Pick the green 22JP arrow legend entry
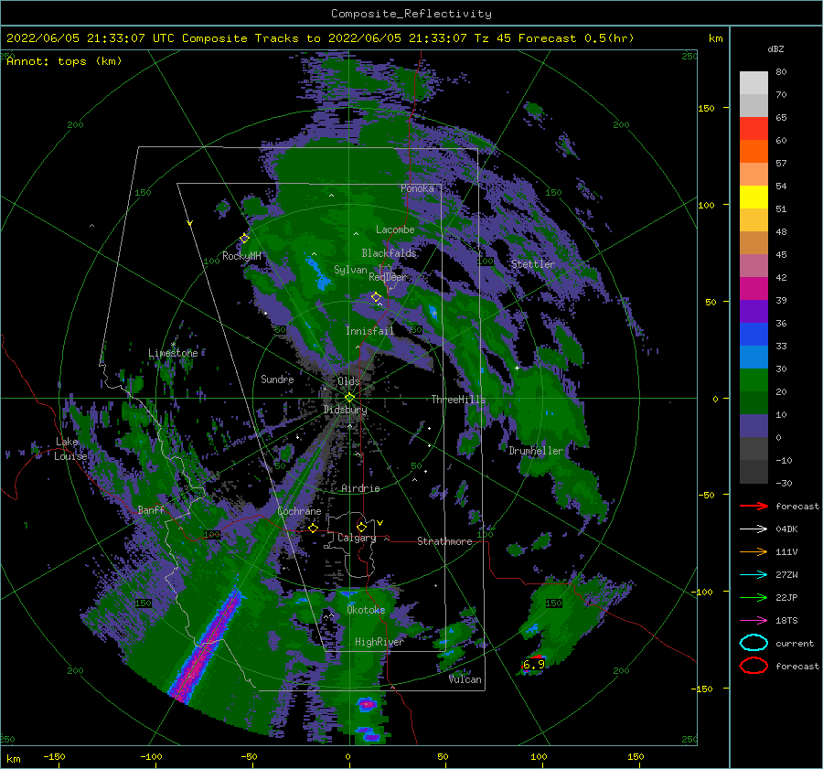This screenshot has width=823, height=769. [754, 597]
